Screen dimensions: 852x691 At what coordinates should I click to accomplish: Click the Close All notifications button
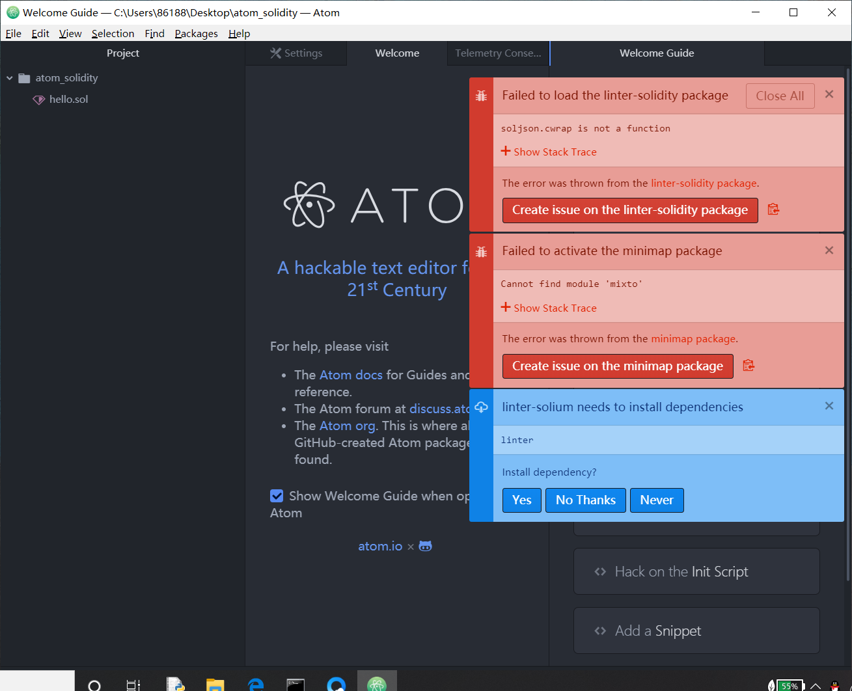coord(780,96)
